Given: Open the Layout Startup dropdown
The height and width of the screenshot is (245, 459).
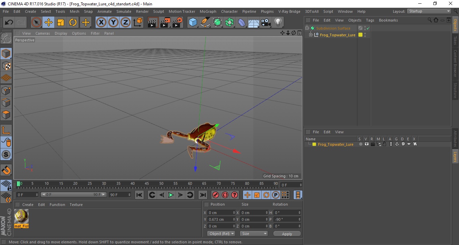Looking at the screenshot, I should coord(429,11).
